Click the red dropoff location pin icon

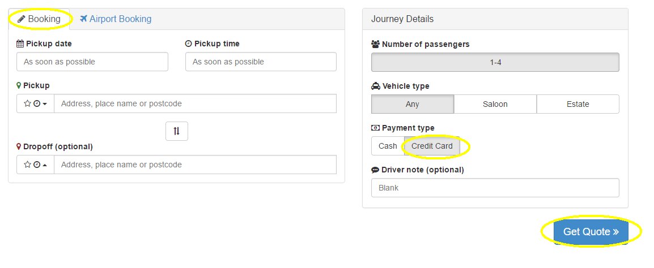click(x=19, y=146)
